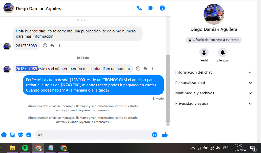Open more options for 2612726089 message
This screenshot has width=261, height=153.
[x=60, y=45]
